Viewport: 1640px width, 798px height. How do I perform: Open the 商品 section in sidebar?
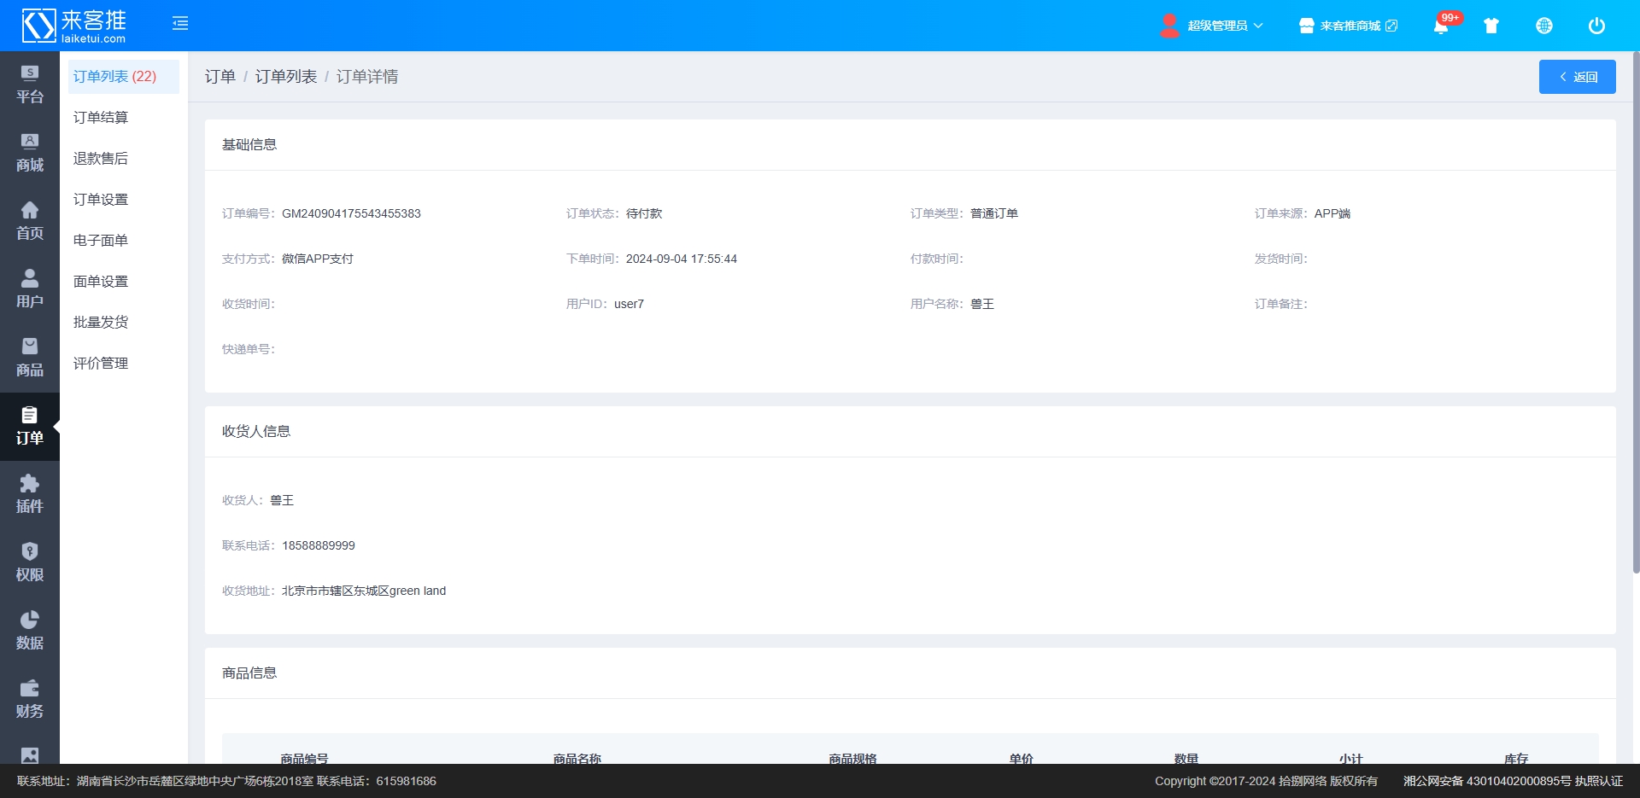(x=30, y=358)
